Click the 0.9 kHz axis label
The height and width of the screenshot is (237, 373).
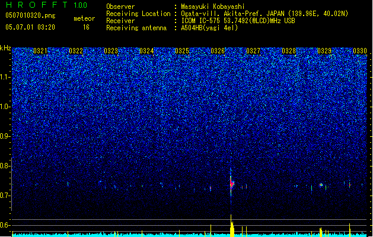pyautogui.click(x=5, y=136)
